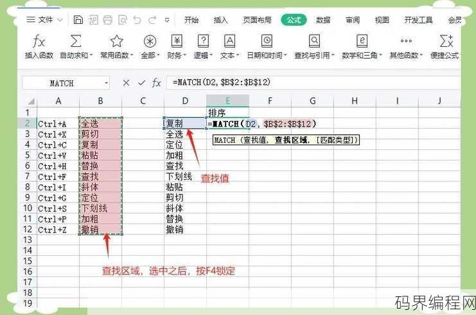Click cell D4 with 定位
The width and height of the screenshot is (476, 315).
pos(185,145)
